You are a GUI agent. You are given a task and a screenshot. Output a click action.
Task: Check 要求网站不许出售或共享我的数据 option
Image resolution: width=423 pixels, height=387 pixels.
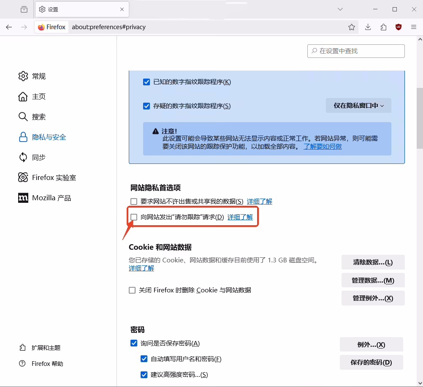[x=134, y=202]
